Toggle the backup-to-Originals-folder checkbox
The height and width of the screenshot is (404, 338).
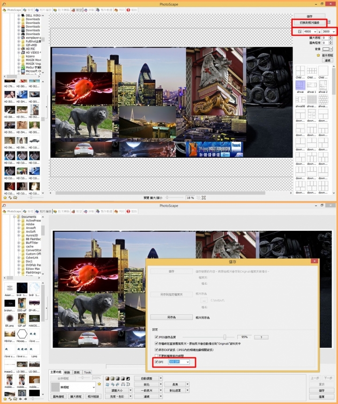[x=156, y=343]
